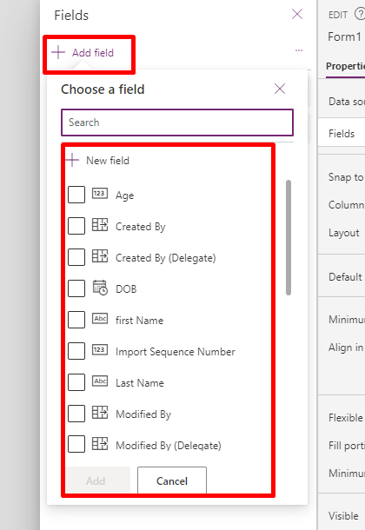
Task: Click the Default property label
Action: (345, 277)
